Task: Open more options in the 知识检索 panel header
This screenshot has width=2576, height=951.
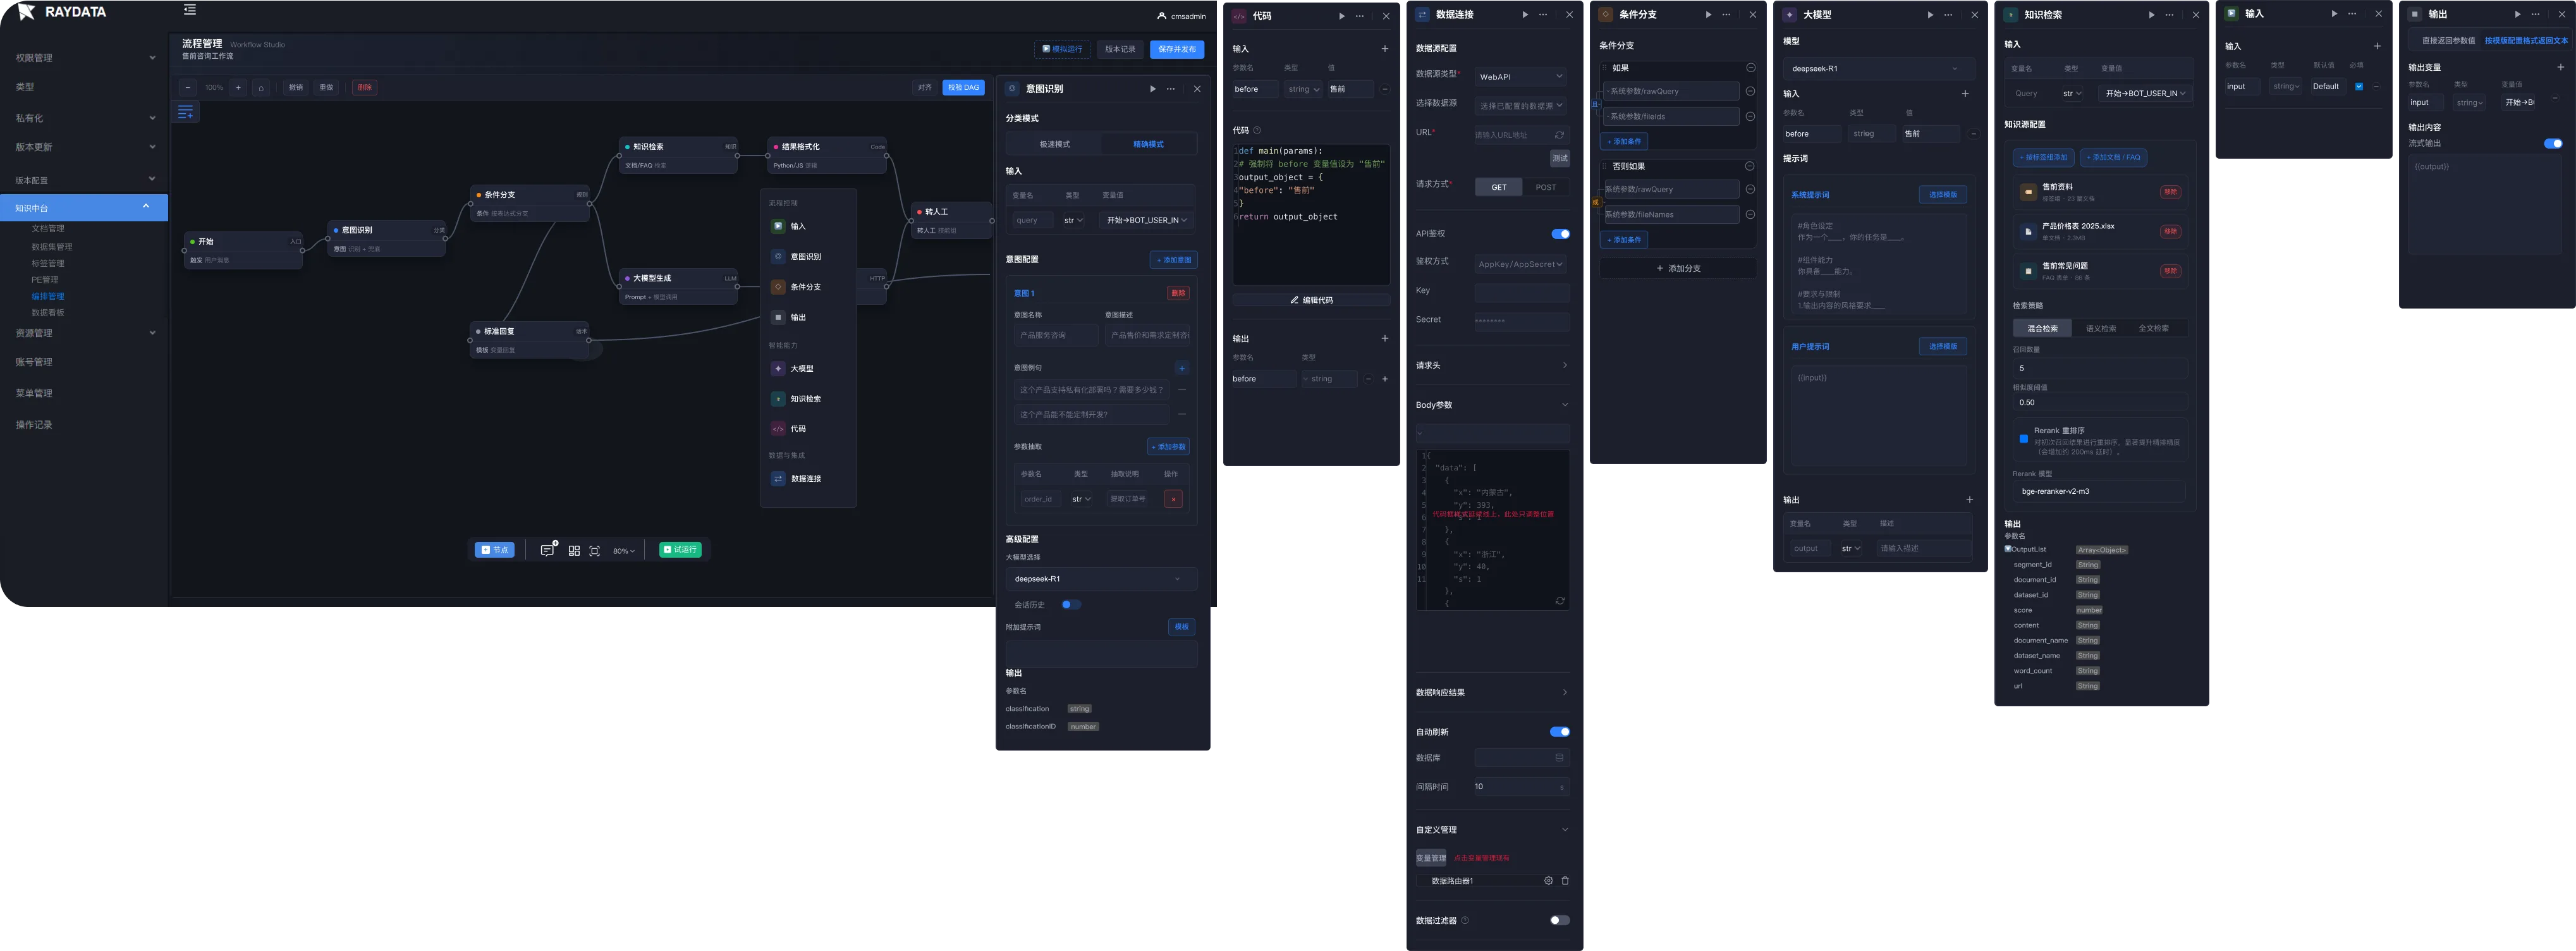Action: [2169, 15]
